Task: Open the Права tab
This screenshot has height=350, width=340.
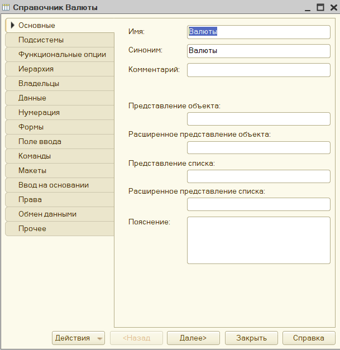Action: pos(59,200)
